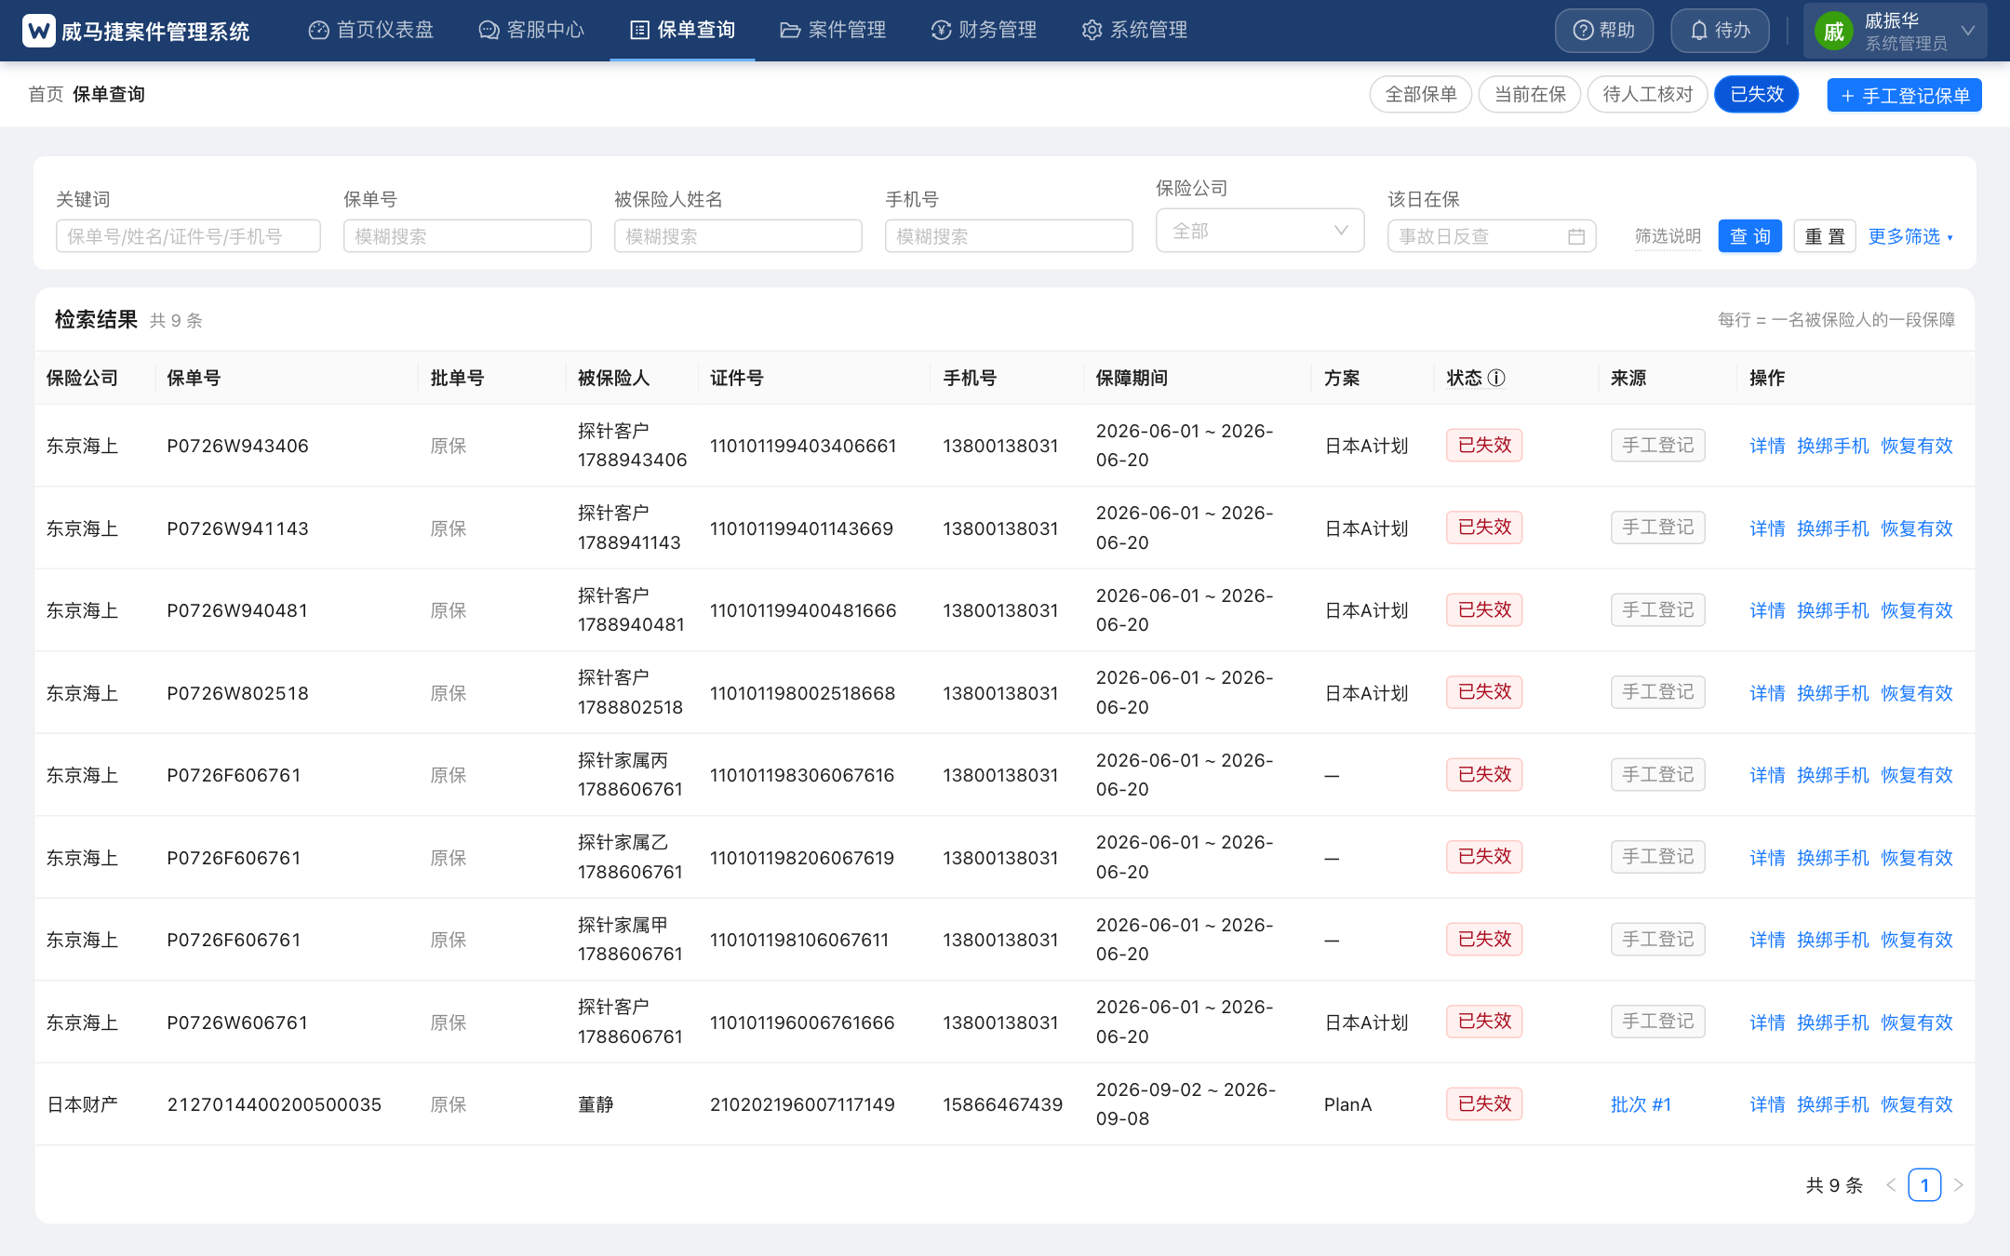Open 首页仪表盘 menu
The width and height of the screenshot is (2010, 1256).
[371, 30]
